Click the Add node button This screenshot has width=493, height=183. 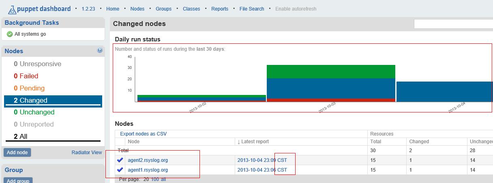17,153
